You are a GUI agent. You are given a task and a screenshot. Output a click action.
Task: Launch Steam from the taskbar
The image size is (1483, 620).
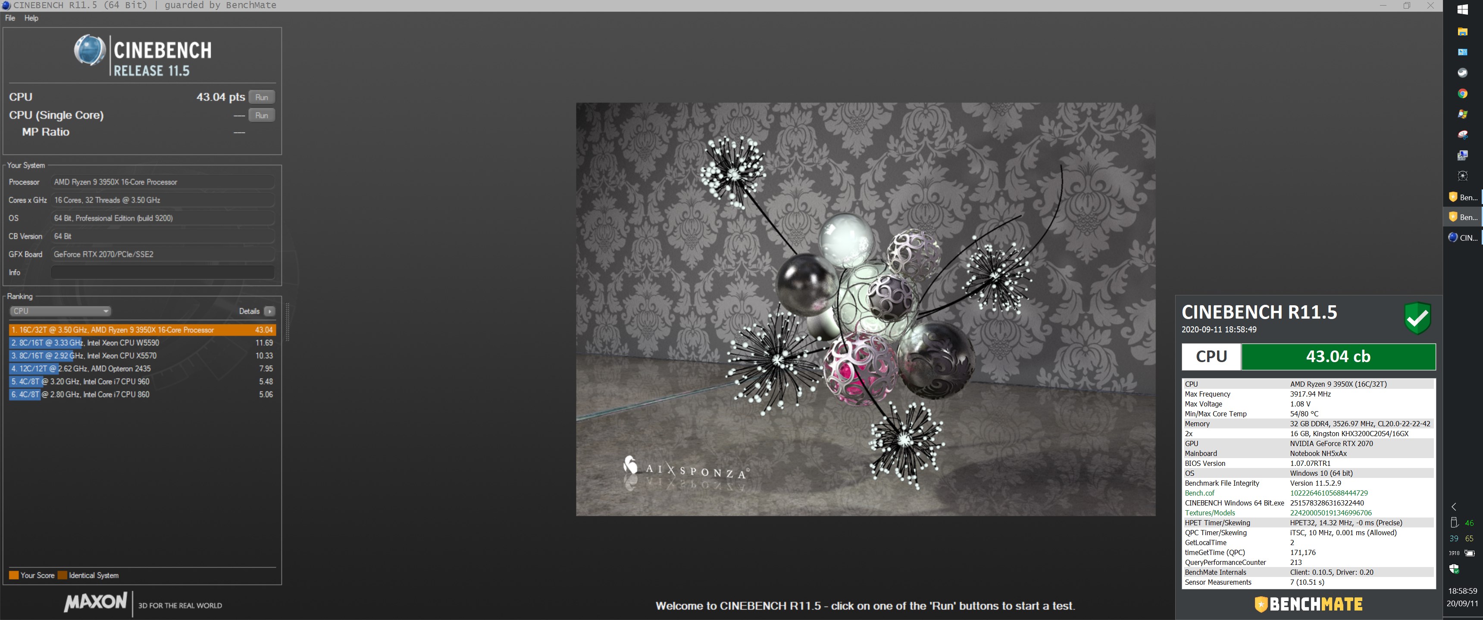pyautogui.click(x=1462, y=72)
